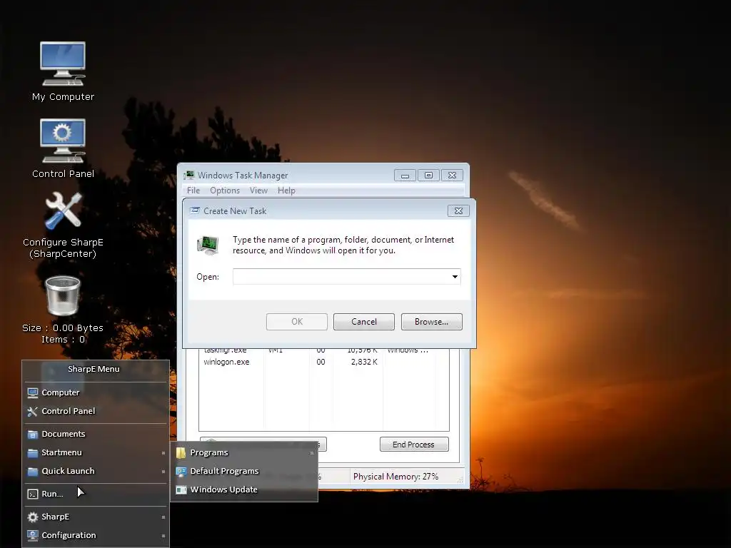Click the Physical Memory: 27% status text
Viewport: 731px width, 548px height.
pos(395,477)
